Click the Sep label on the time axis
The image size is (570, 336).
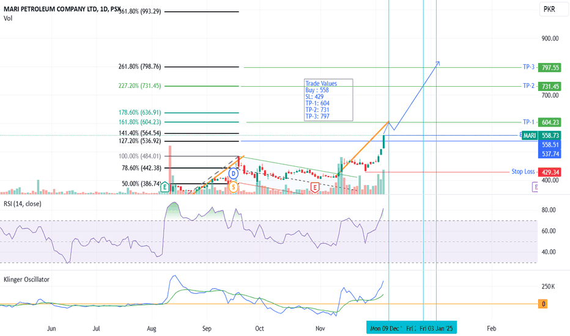[207, 329]
